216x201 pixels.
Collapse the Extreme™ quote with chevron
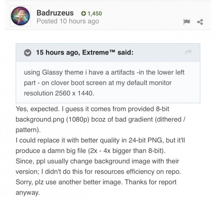tap(28, 53)
